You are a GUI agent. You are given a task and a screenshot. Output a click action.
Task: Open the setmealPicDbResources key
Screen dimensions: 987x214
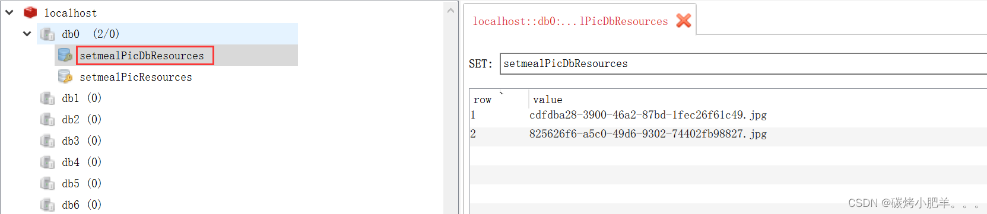coord(142,56)
